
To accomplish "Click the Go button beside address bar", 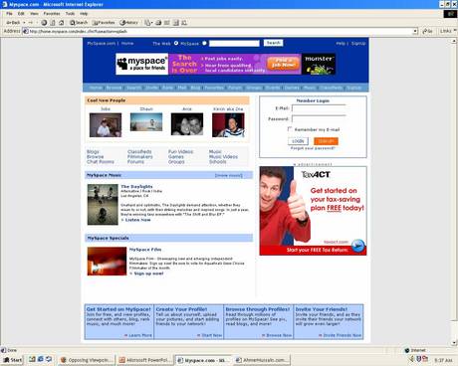I will click(x=427, y=31).
